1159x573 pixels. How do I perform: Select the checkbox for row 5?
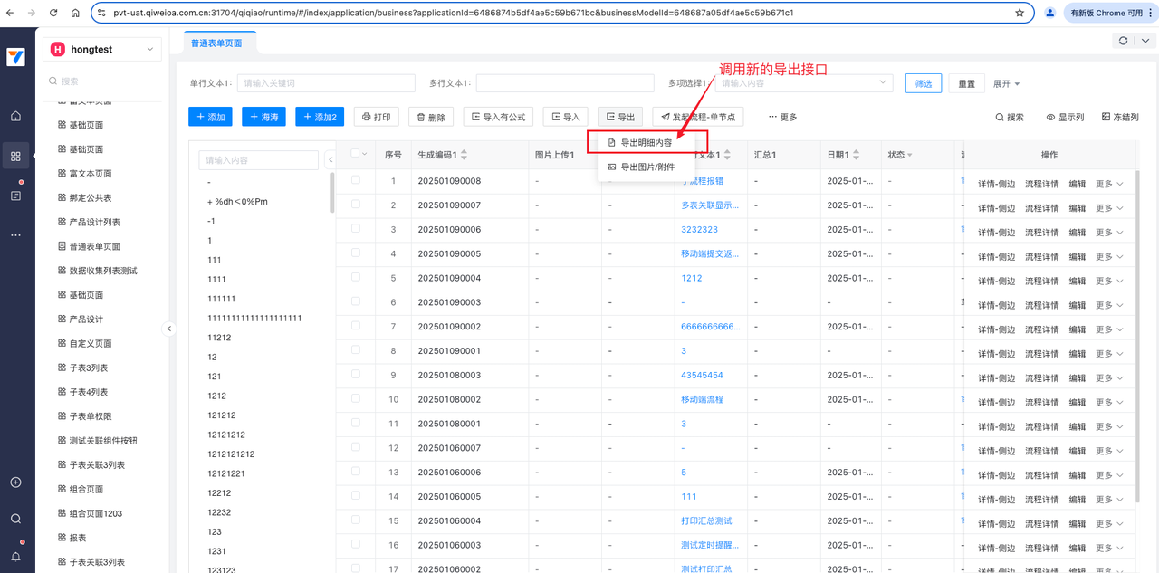click(356, 277)
